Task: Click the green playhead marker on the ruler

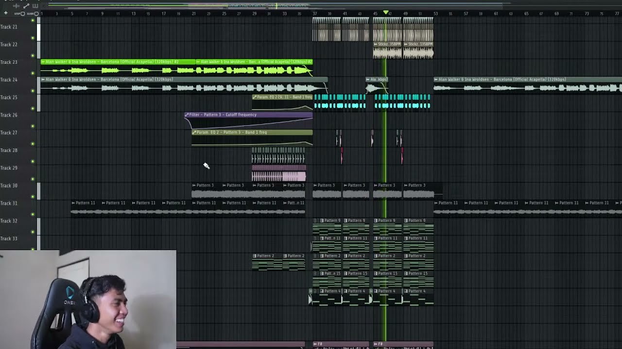Action: click(386, 13)
